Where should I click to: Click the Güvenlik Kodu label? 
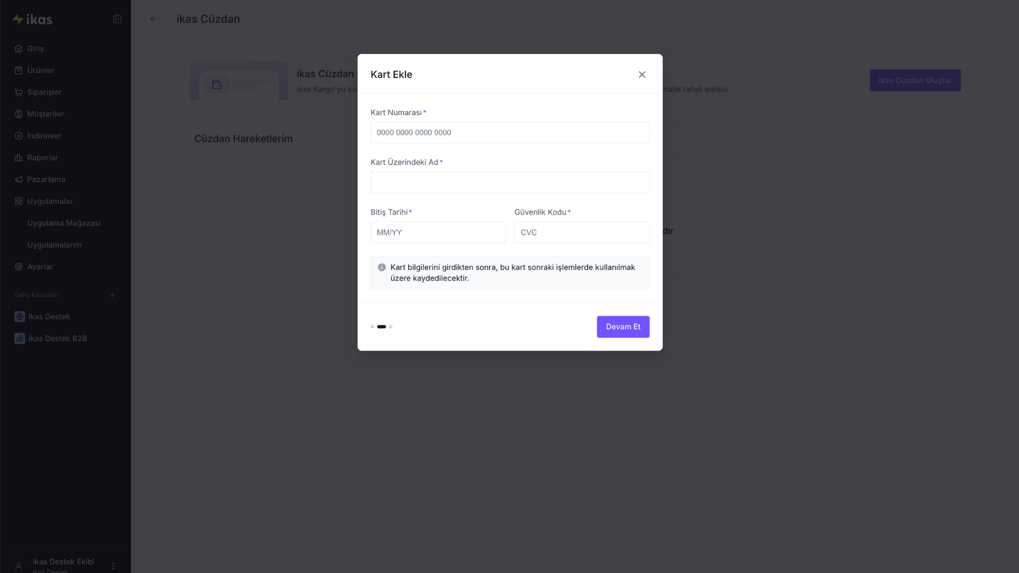coord(540,212)
